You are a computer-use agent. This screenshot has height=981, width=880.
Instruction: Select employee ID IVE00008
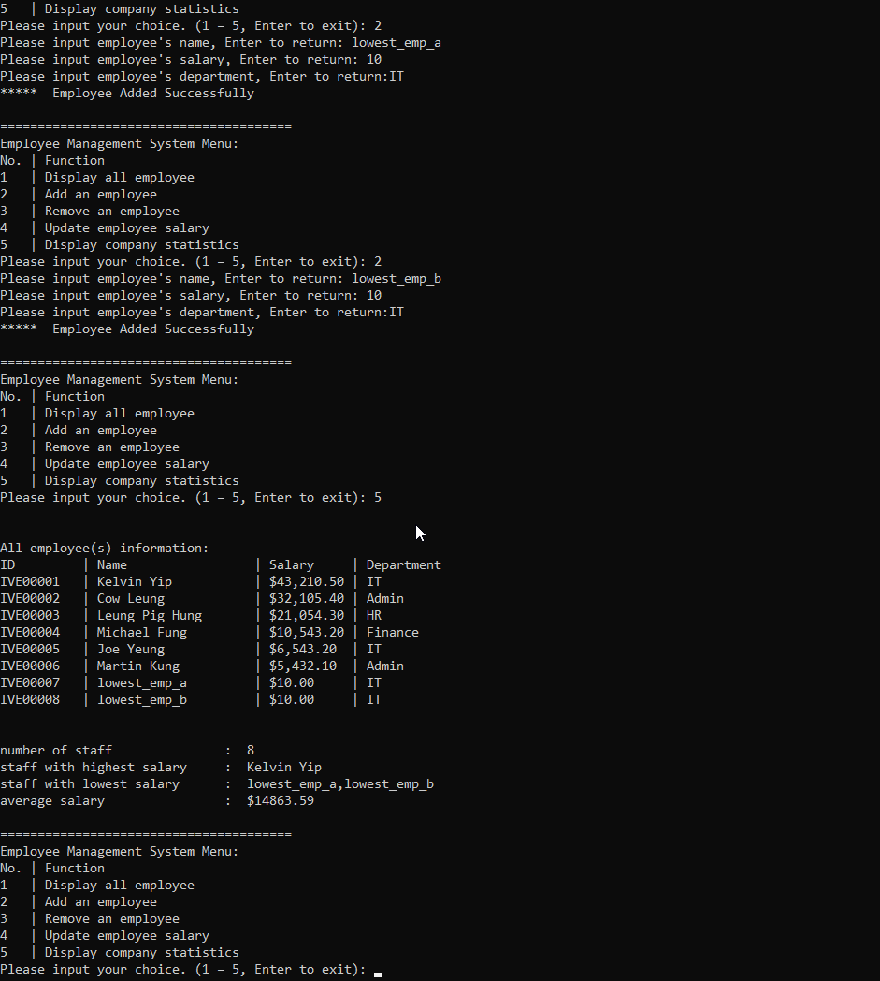30,700
